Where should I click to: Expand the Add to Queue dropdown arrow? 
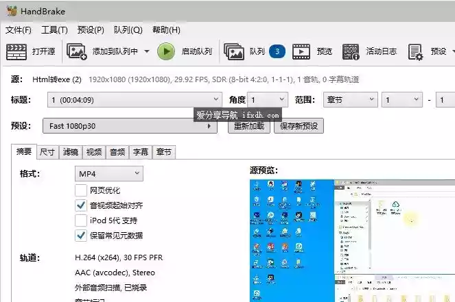click(x=147, y=51)
